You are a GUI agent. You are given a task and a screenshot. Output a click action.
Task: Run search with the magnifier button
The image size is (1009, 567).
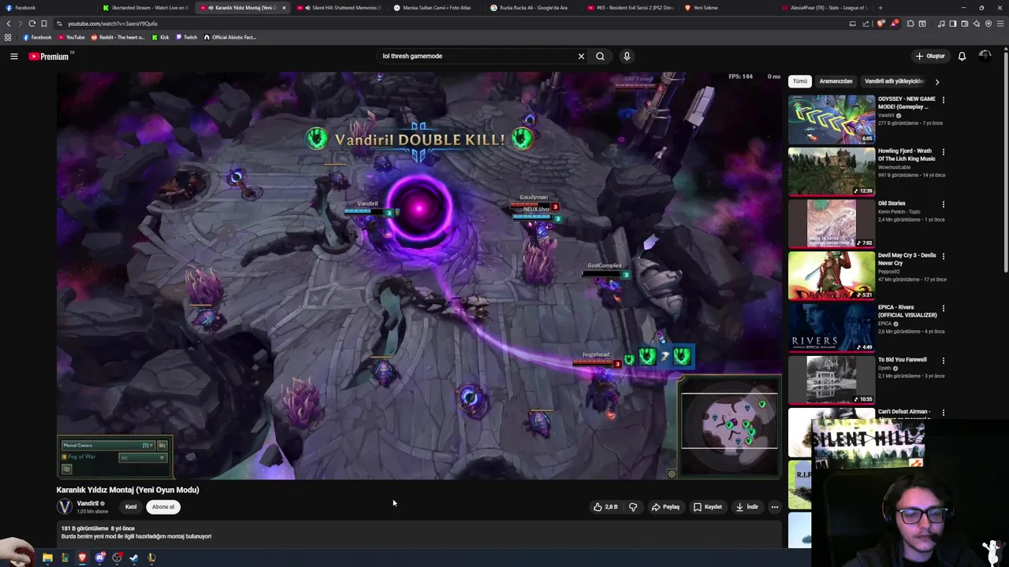[600, 56]
